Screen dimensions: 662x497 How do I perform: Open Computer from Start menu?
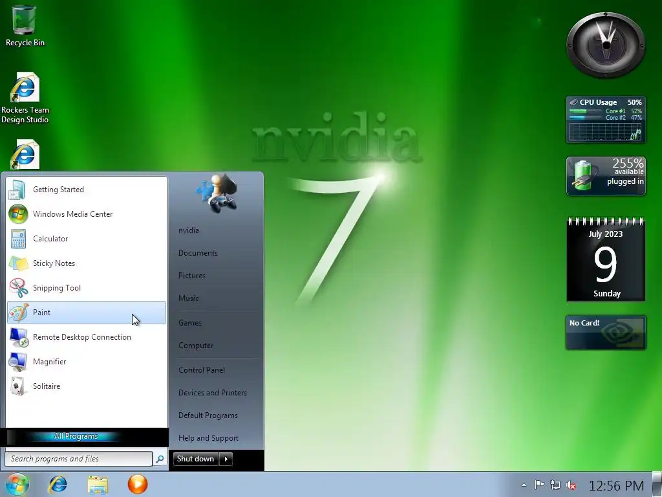click(x=196, y=346)
